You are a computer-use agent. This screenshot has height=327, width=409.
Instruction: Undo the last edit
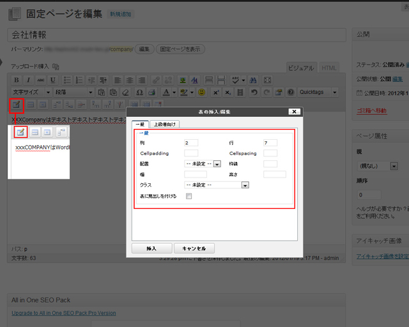point(254,92)
